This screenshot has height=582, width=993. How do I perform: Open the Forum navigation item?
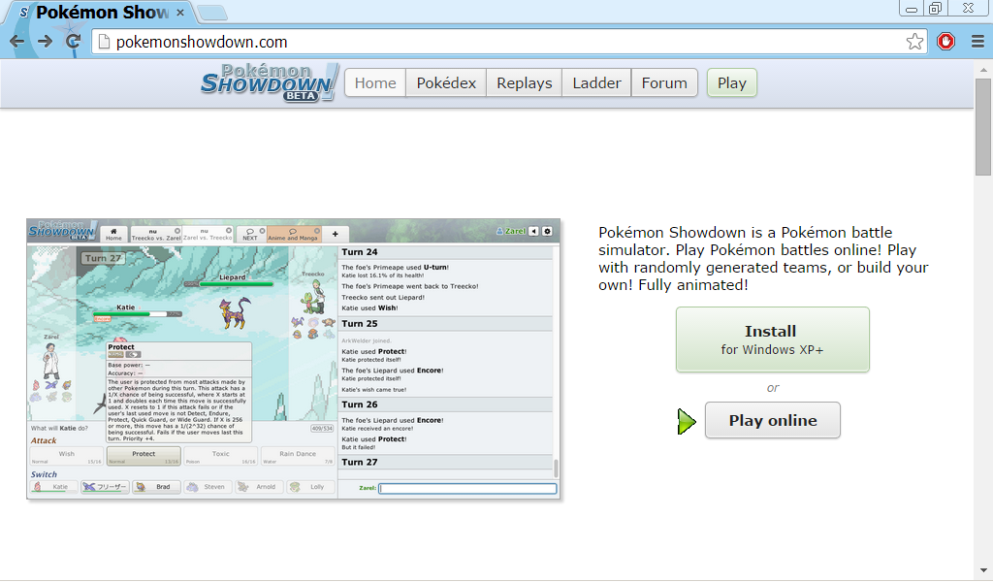click(664, 83)
